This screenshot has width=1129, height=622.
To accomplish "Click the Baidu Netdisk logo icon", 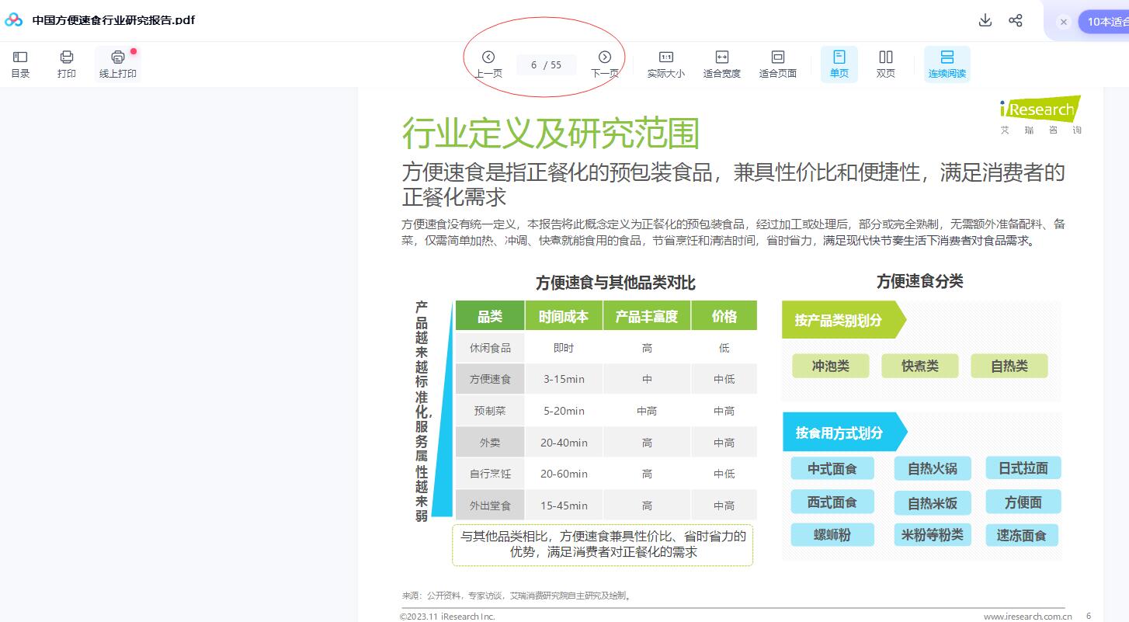I will [x=14, y=20].
